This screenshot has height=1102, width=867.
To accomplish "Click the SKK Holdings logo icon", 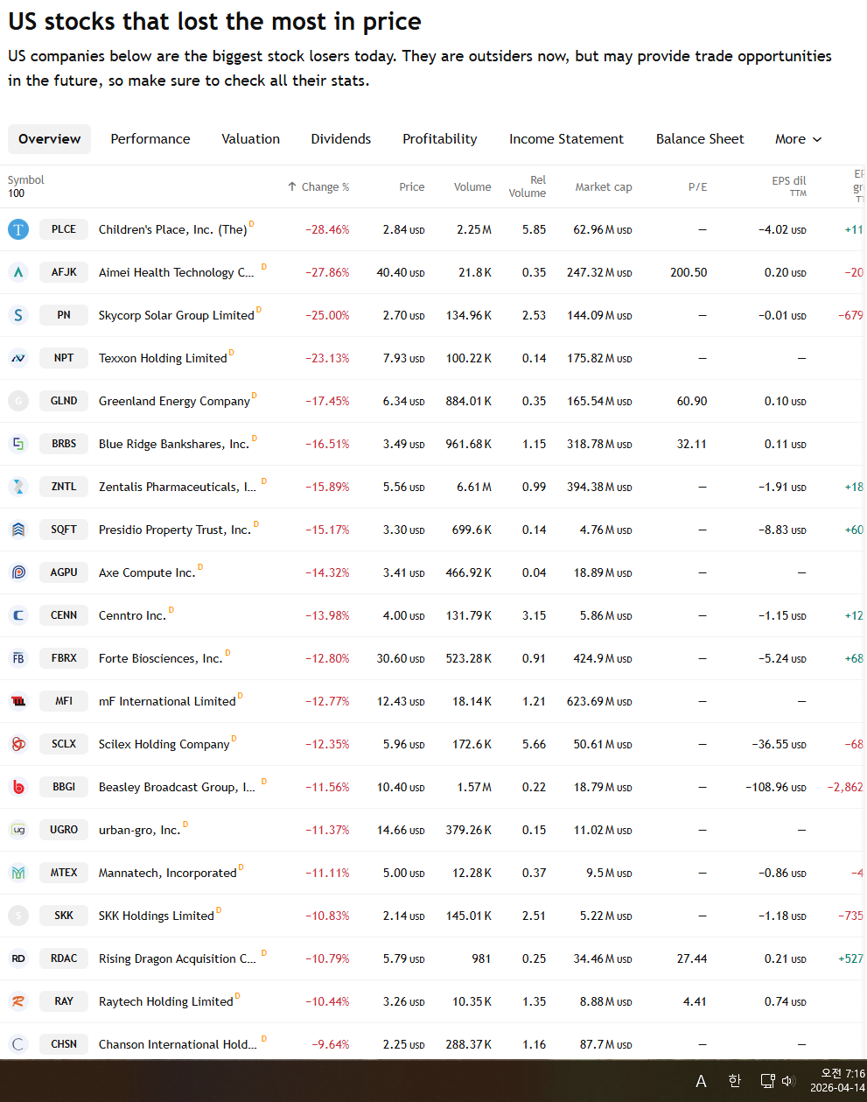I will tap(18, 916).
